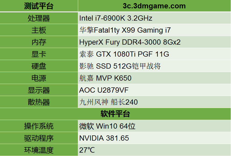The height and width of the screenshot is (156, 231).
Task: Click the 华擎Fatal1ty X99 Gaming i7 cell
Action: pos(154,30)
